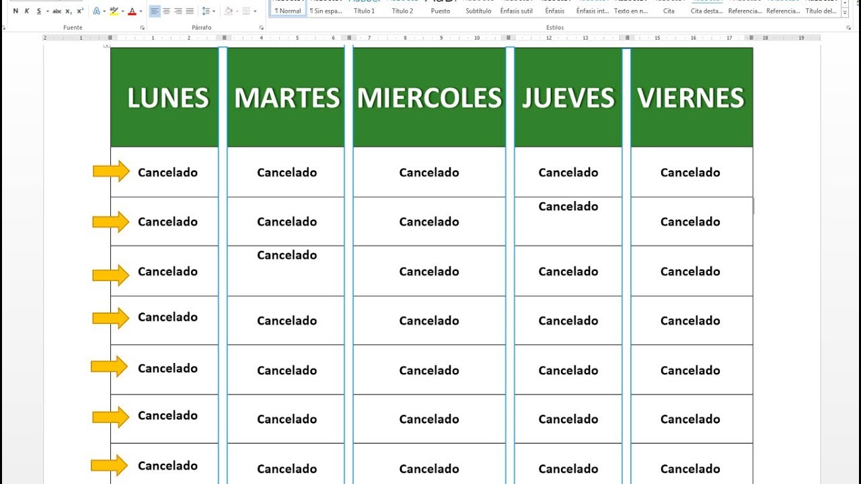This screenshot has width=861, height=484.
Task: Apply subscript formatting
Action: pyautogui.click(x=69, y=11)
